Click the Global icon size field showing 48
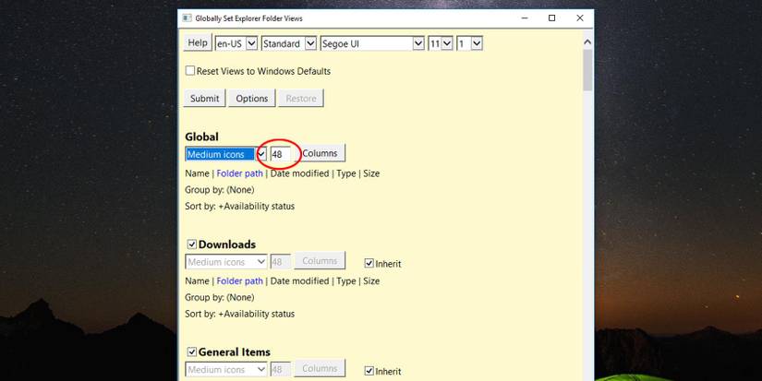The width and height of the screenshot is (762, 381). (x=281, y=154)
